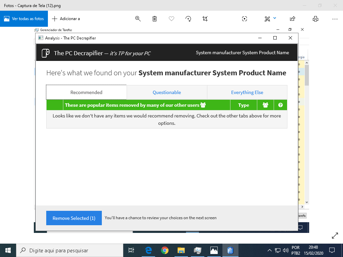
Task: Open PC Decrapifier from the taskbar
Action: (230, 250)
